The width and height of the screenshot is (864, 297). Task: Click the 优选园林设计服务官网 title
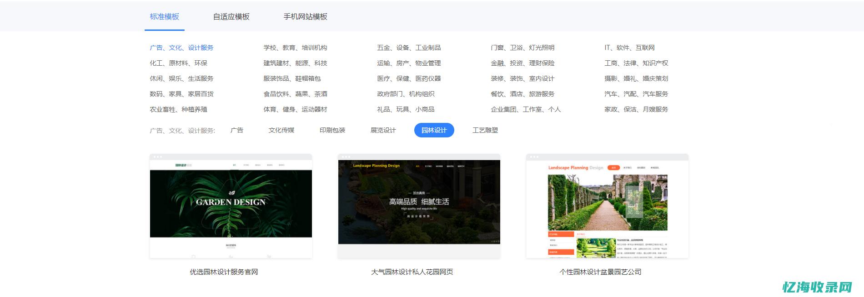[x=224, y=272]
